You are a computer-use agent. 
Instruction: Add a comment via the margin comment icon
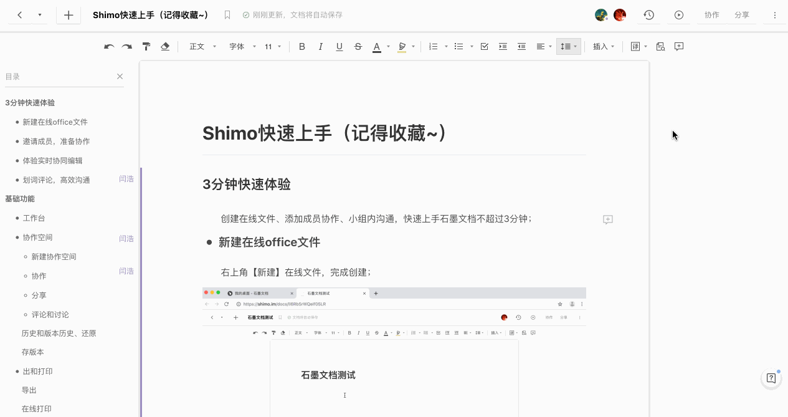pyautogui.click(x=608, y=219)
